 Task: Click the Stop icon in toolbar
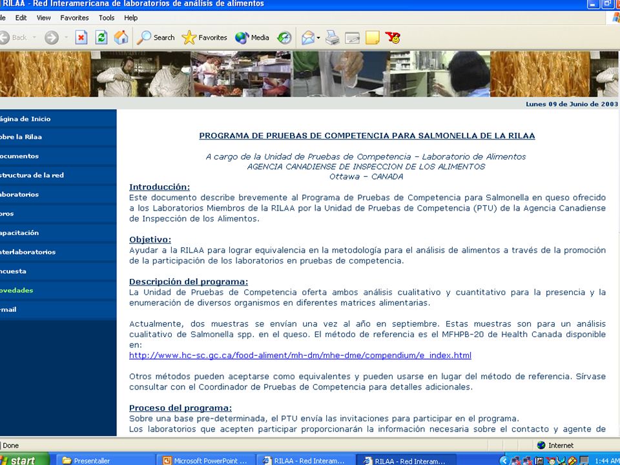point(81,37)
